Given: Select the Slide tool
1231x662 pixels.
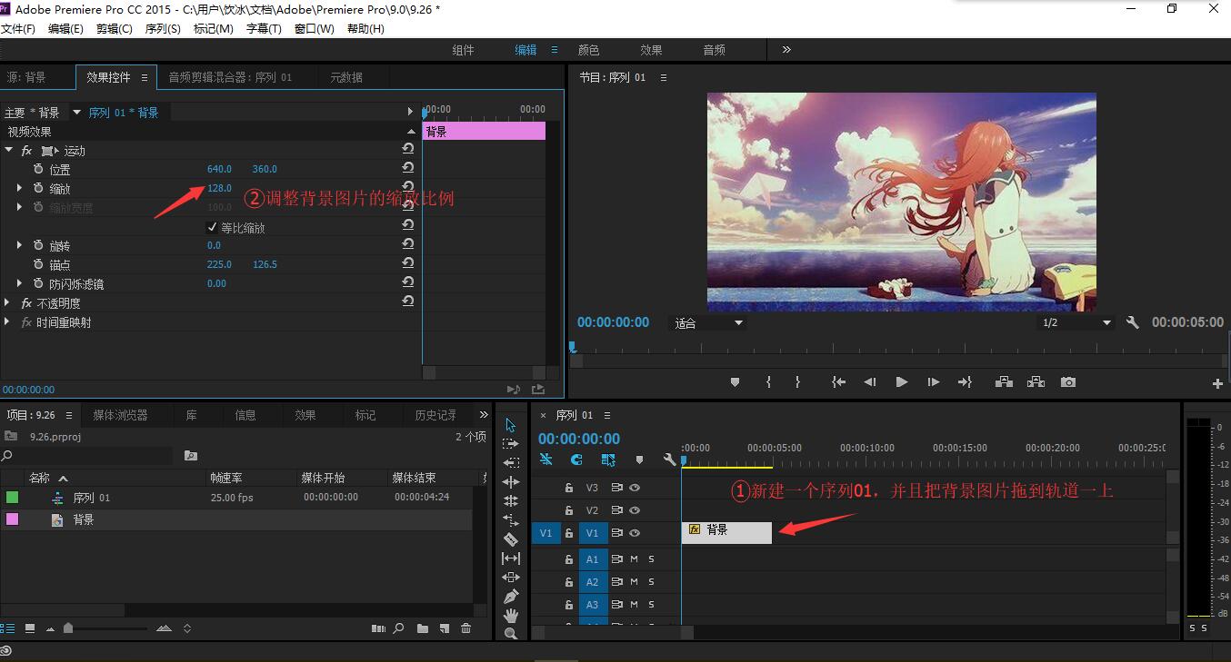Looking at the screenshot, I should [511, 578].
